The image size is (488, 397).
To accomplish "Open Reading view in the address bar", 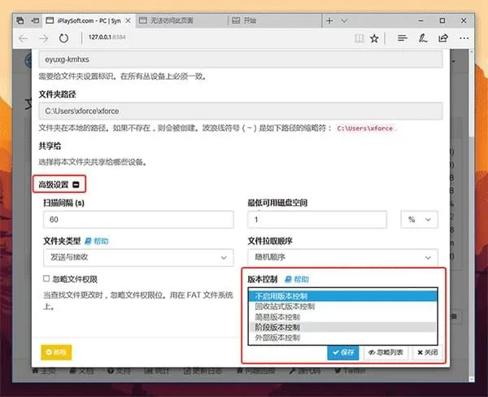I will (x=359, y=37).
